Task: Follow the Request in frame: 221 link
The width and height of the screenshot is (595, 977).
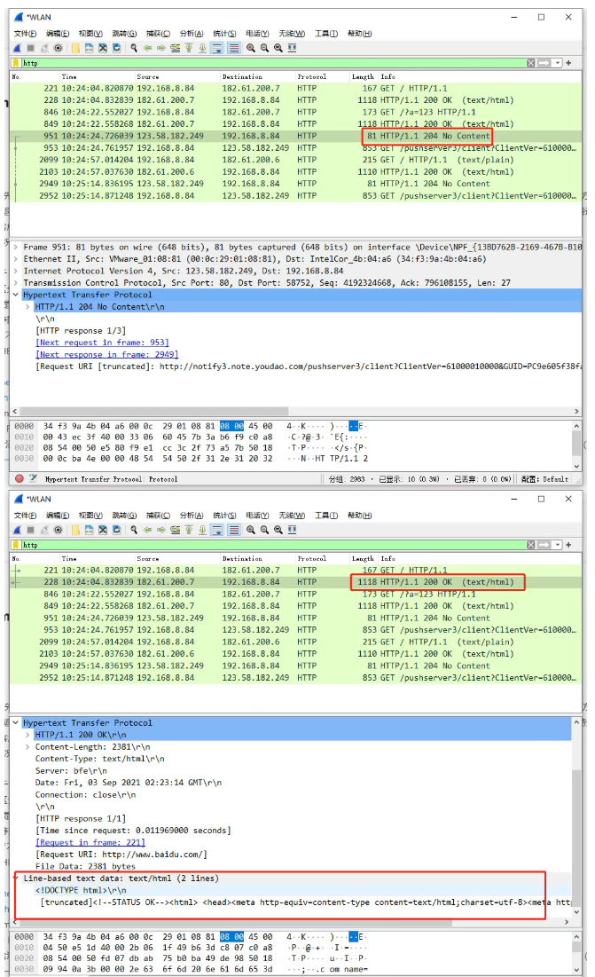Action: [90, 842]
